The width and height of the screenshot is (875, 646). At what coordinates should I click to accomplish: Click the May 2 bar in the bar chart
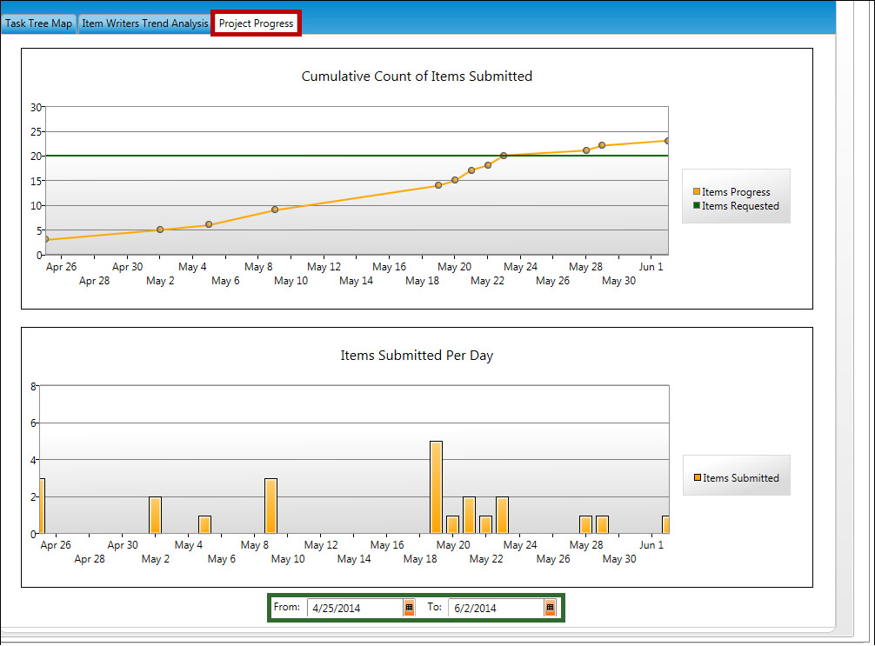[155, 515]
